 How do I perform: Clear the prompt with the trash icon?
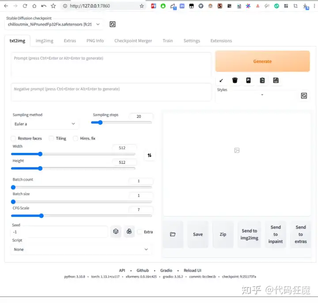coord(235,80)
